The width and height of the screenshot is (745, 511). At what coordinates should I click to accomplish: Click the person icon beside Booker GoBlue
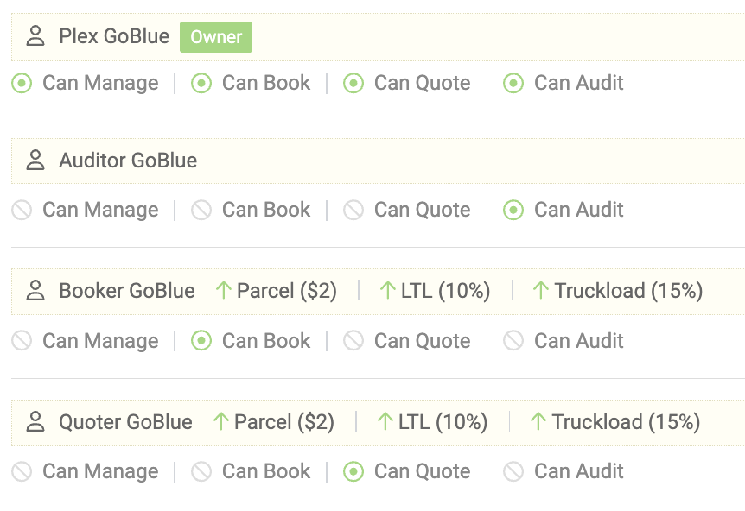(x=35, y=291)
